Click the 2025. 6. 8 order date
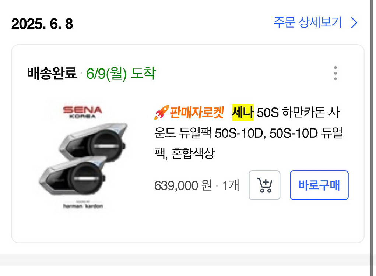Viewport: 376px width, 276px height. pos(42,24)
